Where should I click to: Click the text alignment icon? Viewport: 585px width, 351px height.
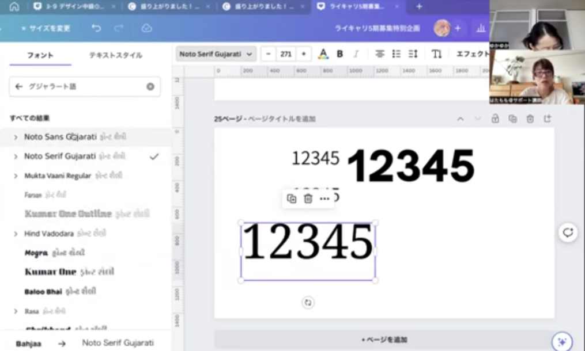point(380,54)
